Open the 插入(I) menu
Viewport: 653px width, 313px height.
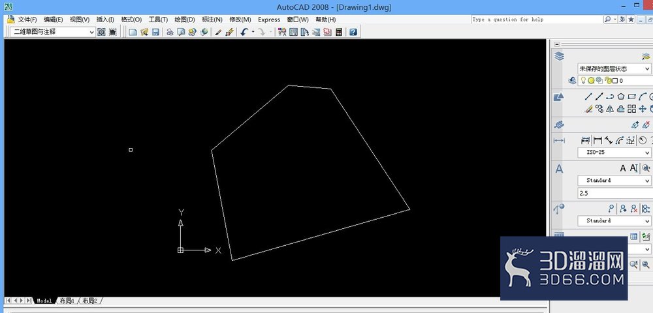coord(105,20)
